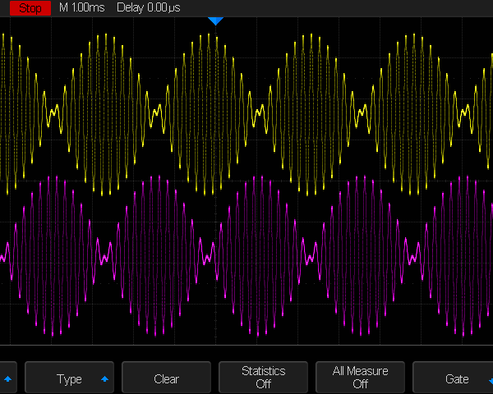This screenshot has height=394, width=493.
Task: Click the word Off under Statistics
Action: point(263,384)
